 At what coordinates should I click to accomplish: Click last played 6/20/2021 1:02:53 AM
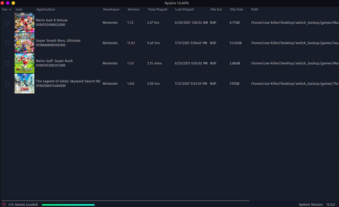point(191,23)
